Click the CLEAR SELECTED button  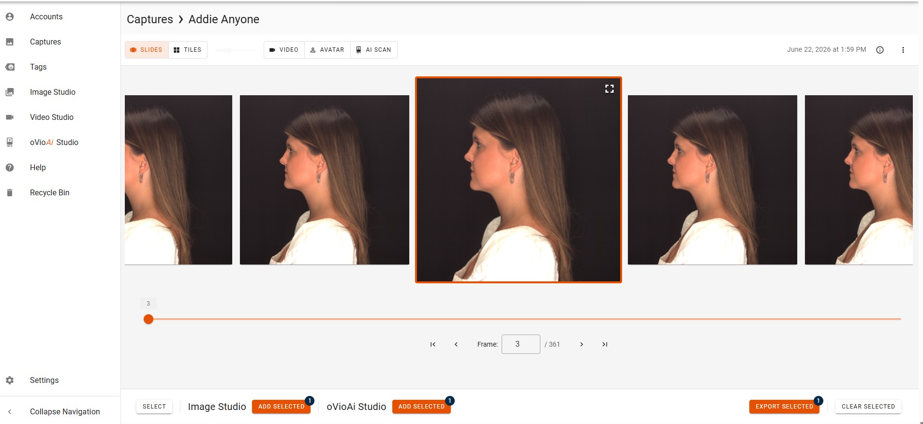(x=868, y=407)
